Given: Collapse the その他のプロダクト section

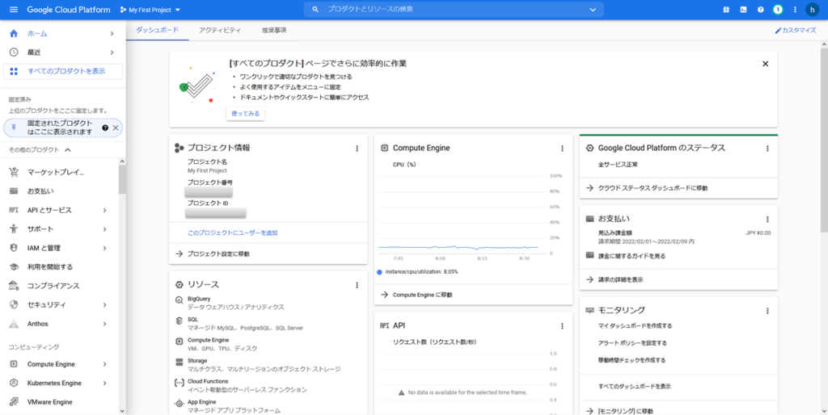Looking at the screenshot, I should point(68,150).
